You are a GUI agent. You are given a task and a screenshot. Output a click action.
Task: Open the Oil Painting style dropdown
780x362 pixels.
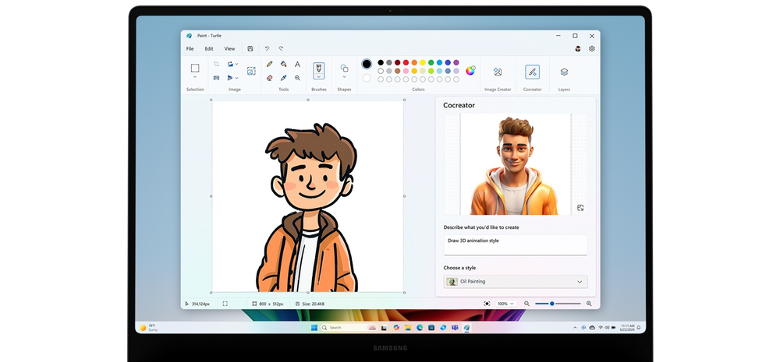pos(516,282)
